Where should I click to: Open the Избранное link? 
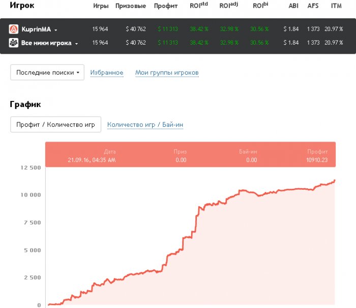[x=107, y=73]
